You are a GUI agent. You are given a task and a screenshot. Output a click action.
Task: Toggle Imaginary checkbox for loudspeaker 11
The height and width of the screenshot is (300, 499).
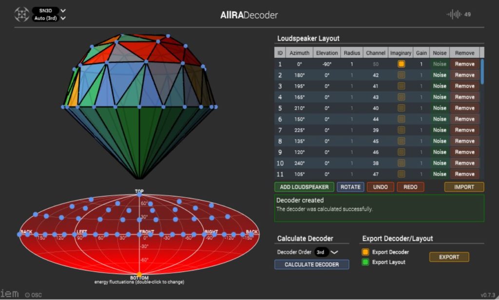click(402, 174)
